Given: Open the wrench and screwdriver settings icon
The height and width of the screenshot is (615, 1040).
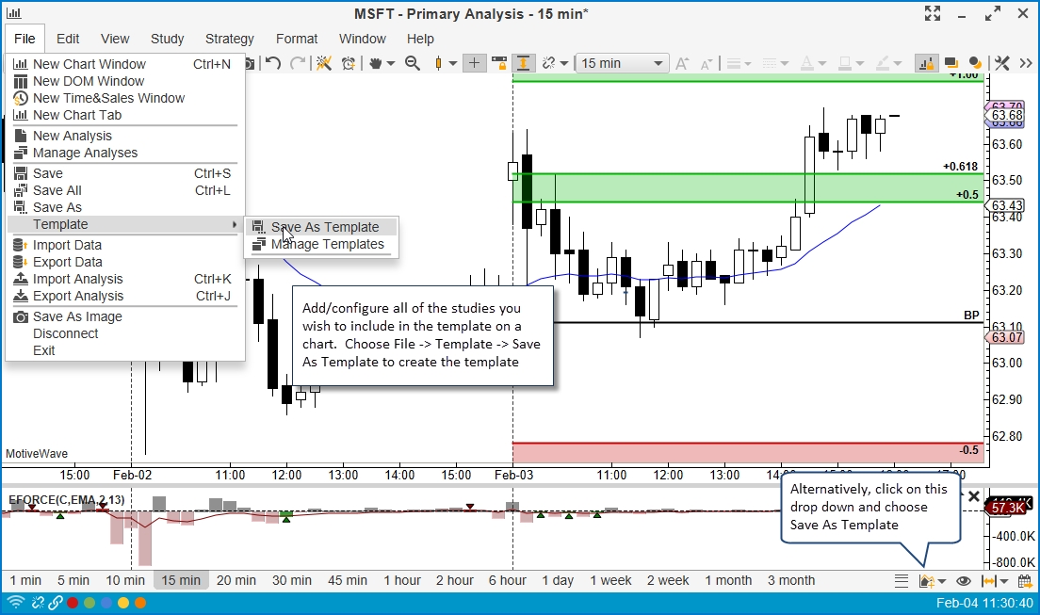Looking at the screenshot, I should point(1002,63).
